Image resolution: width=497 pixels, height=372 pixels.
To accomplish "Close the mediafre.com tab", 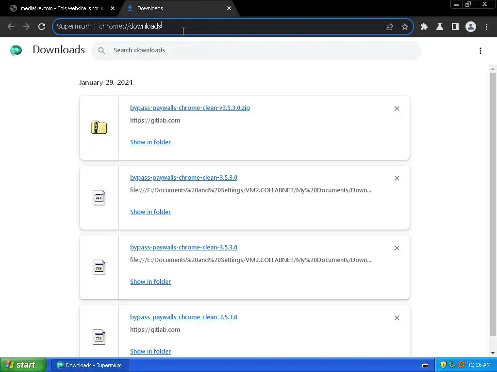I will 113,8.
